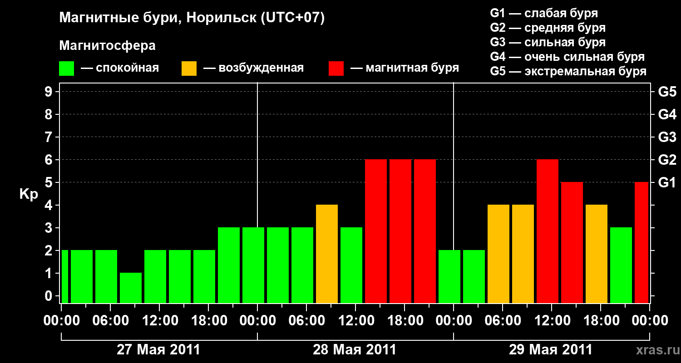Click the line G3 — сильная буря

pos(548,42)
